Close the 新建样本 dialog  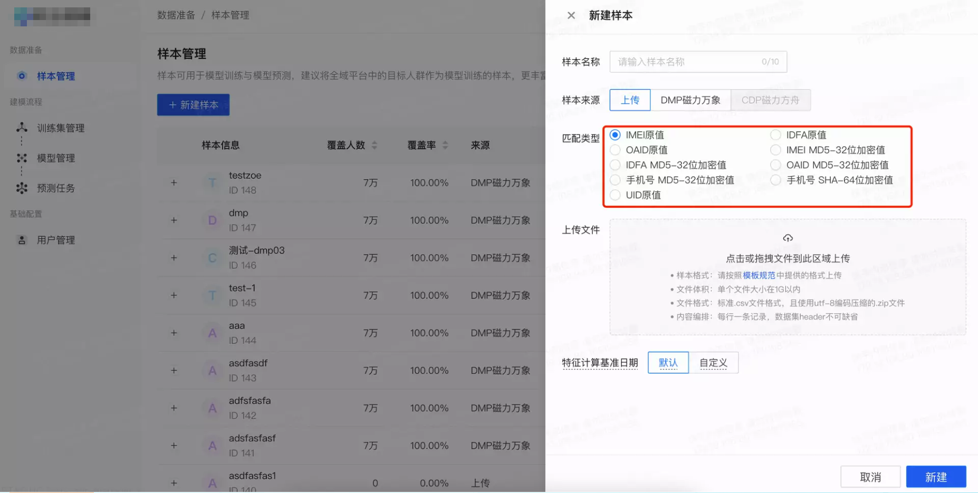point(570,15)
